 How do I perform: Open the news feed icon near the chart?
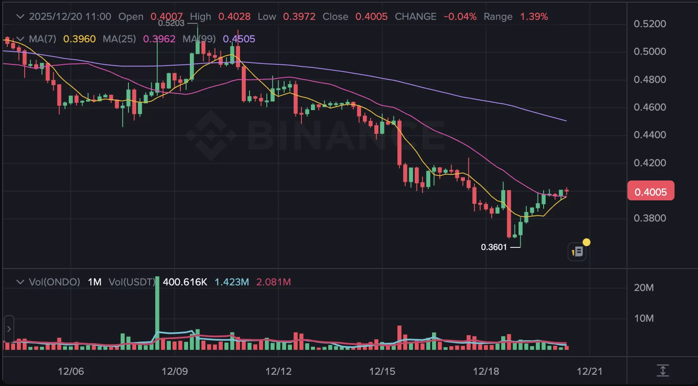click(x=577, y=251)
